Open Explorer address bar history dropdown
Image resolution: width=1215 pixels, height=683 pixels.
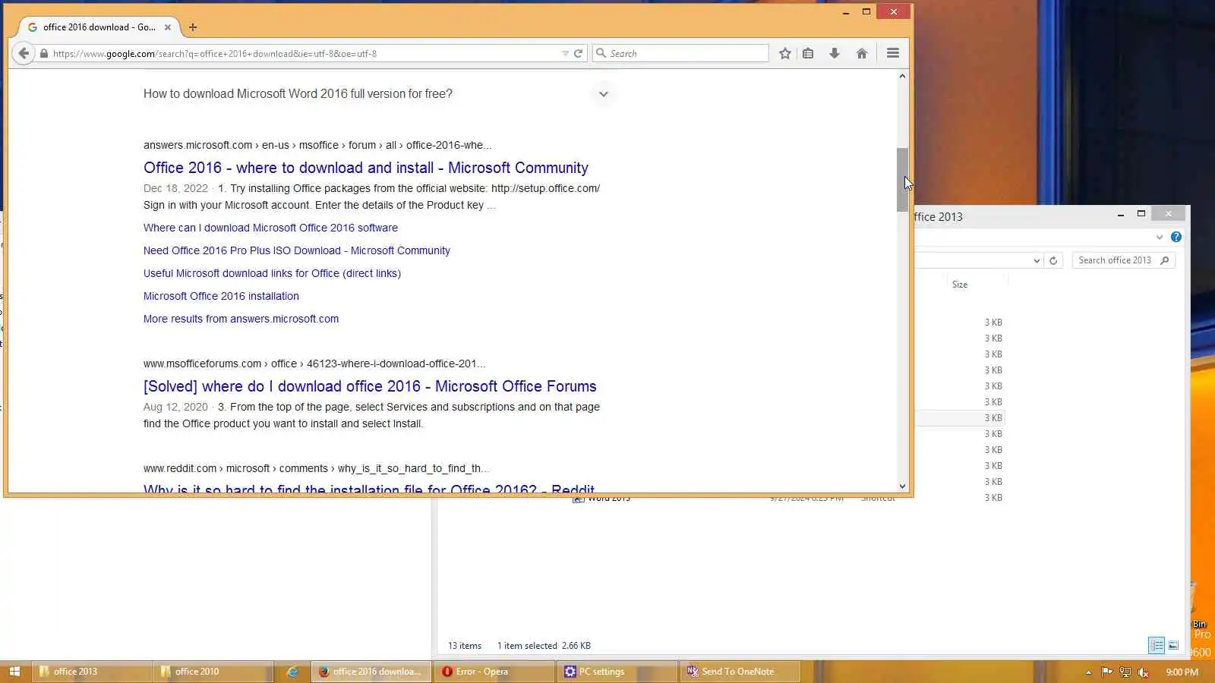(1037, 260)
